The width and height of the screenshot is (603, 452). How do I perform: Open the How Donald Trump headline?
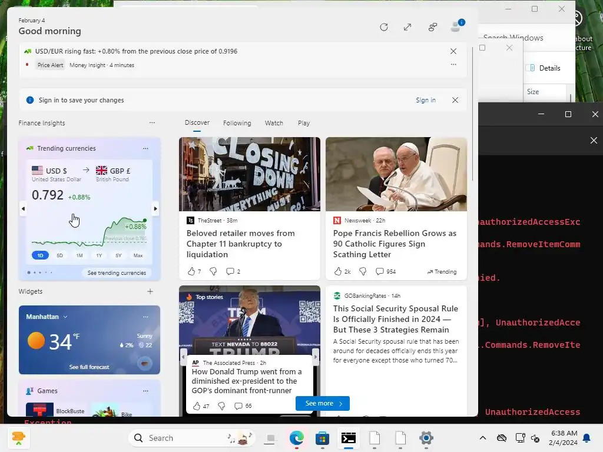click(x=247, y=381)
